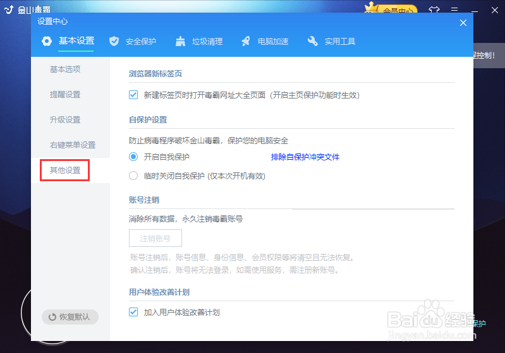Click the gear icon beside 基本设置

pos(47,41)
